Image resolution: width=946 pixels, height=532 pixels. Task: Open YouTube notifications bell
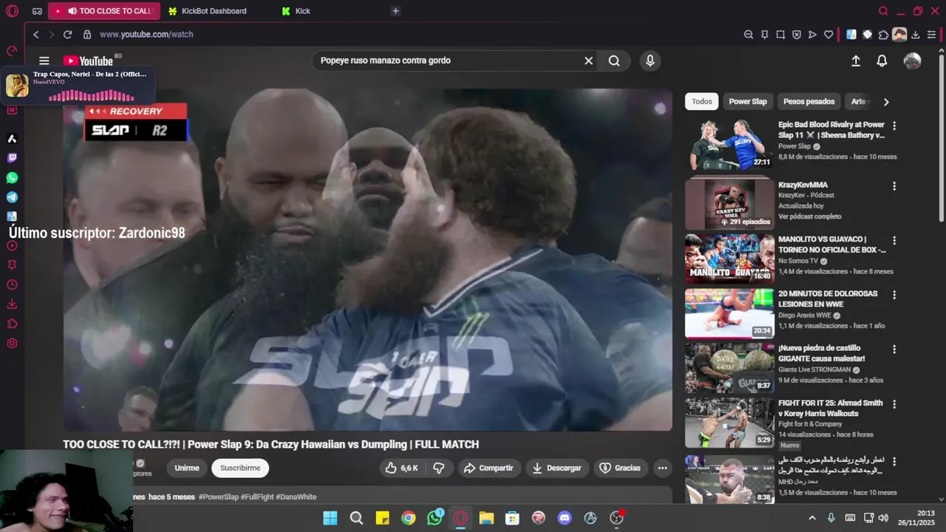(x=882, y=61)
